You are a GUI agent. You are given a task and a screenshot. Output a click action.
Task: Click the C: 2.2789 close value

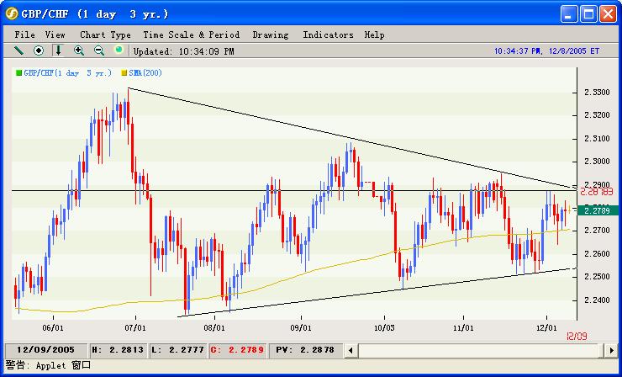tap(237, 350)
